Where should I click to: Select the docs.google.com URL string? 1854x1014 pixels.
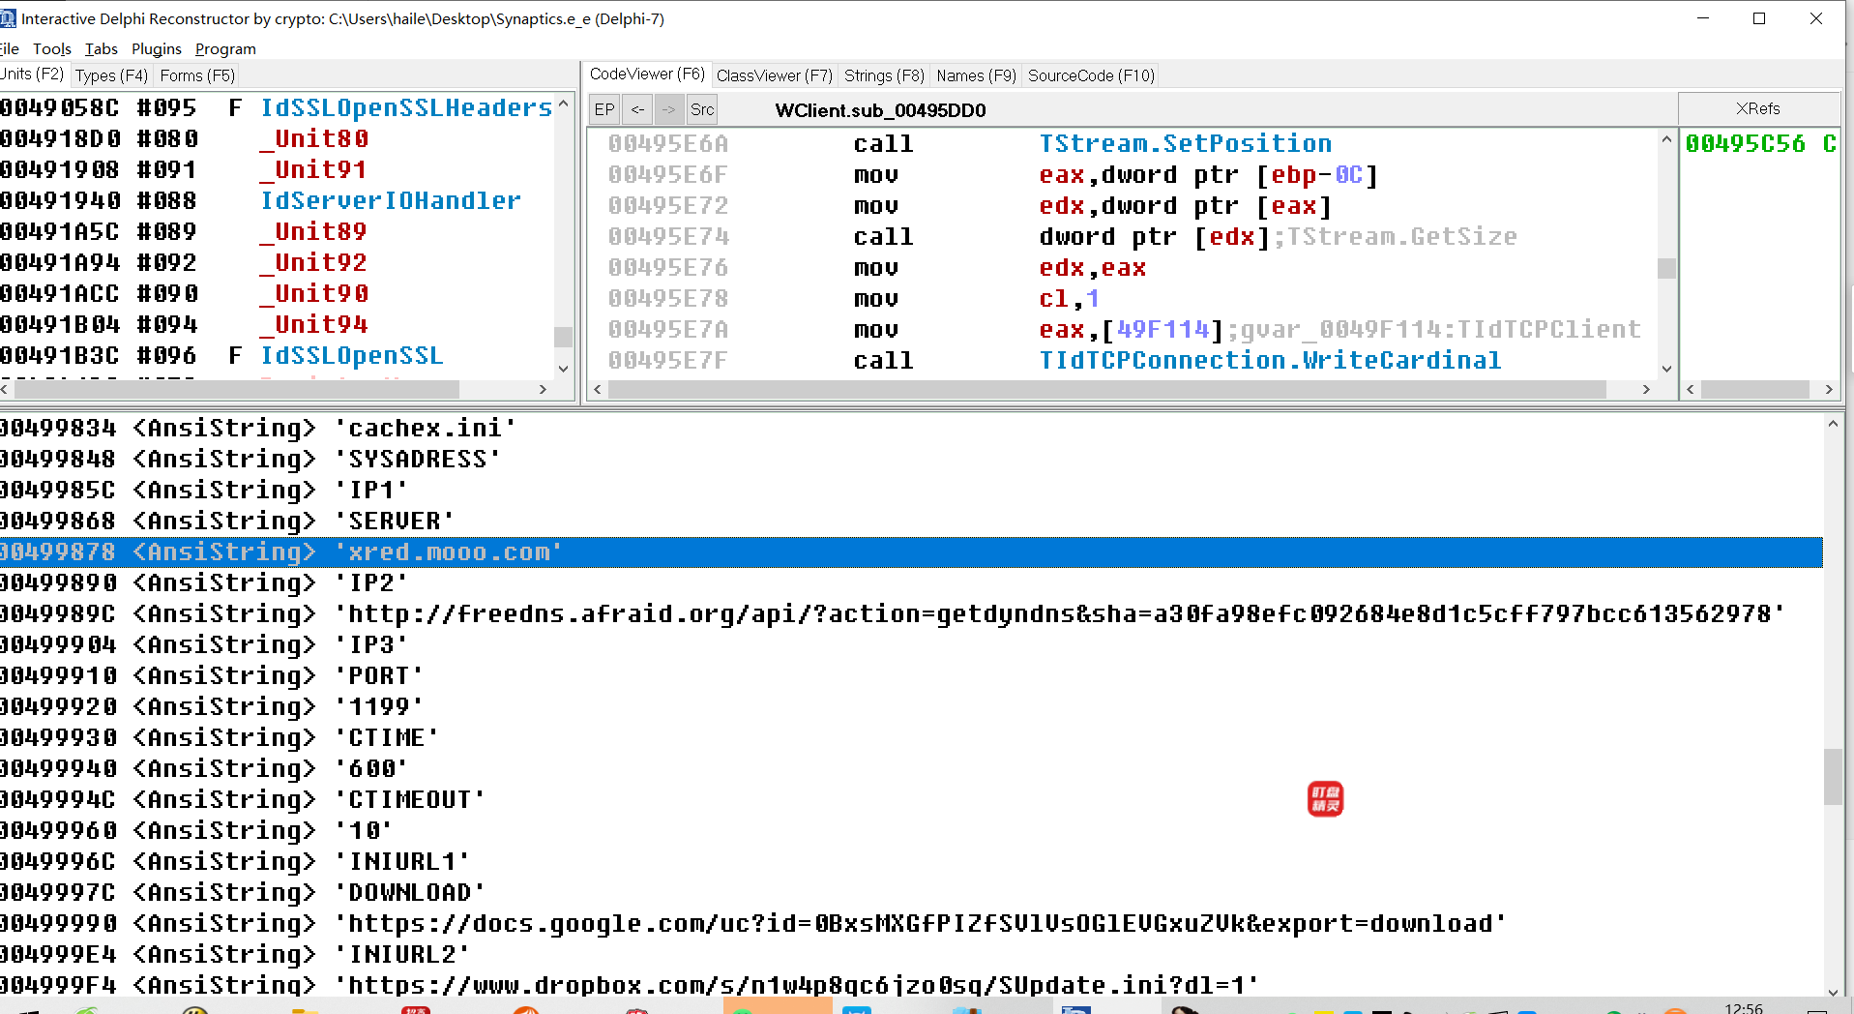pos(911,923)
